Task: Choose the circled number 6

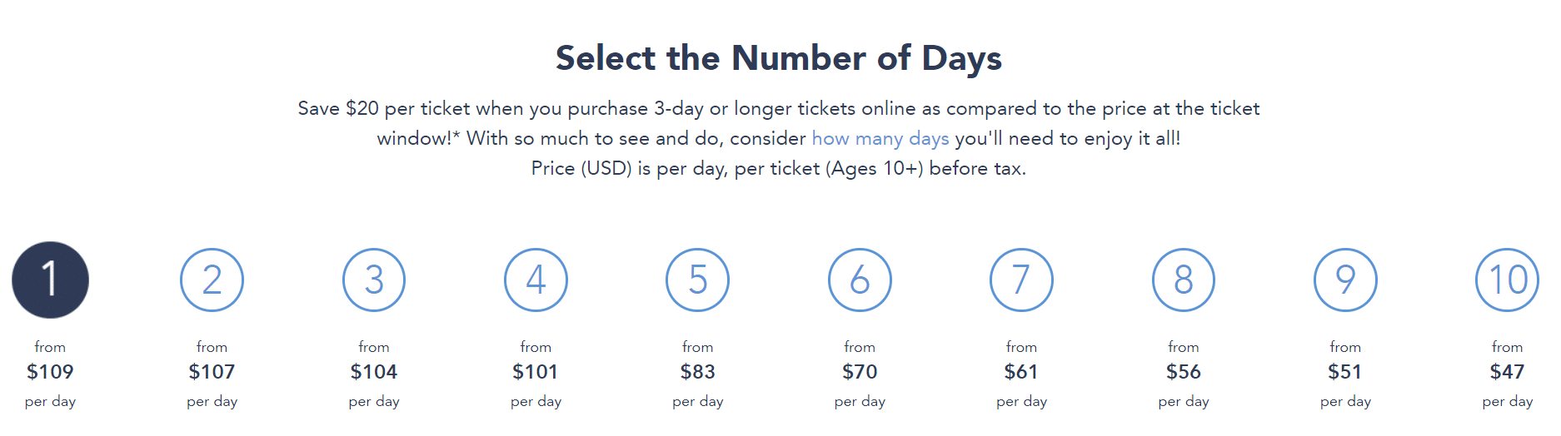Action: 860,280
